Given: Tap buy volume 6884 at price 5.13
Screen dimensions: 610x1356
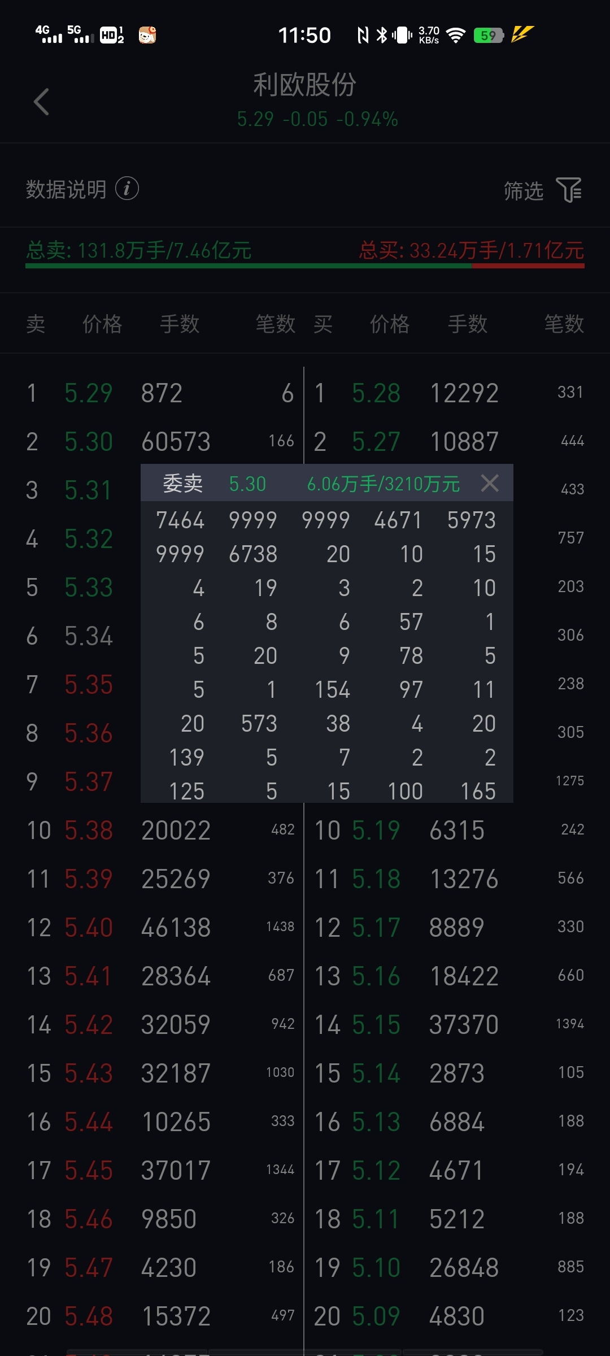Looking at the screenshot, I should click(457, 1122).
